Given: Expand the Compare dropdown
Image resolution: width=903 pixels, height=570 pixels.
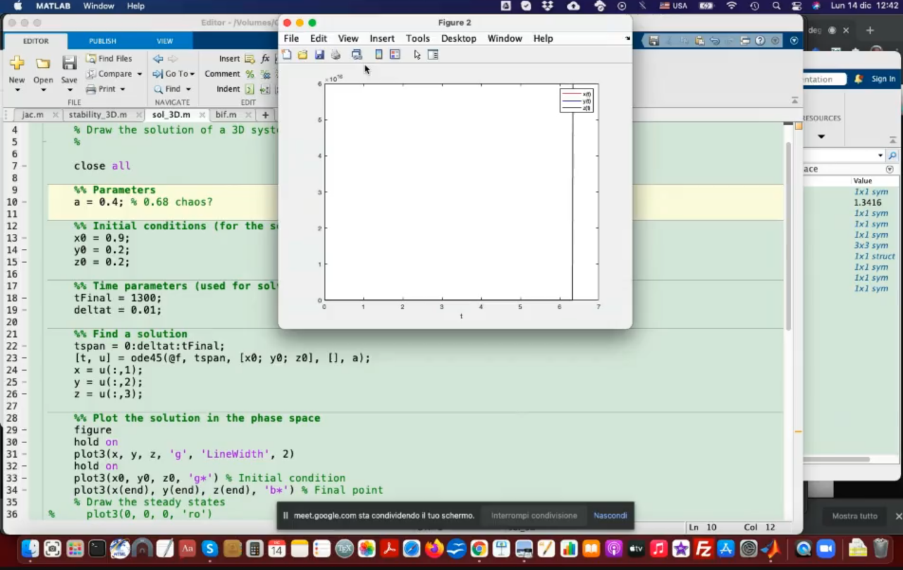Looking at the screenshot, I should tap(139, 74).
